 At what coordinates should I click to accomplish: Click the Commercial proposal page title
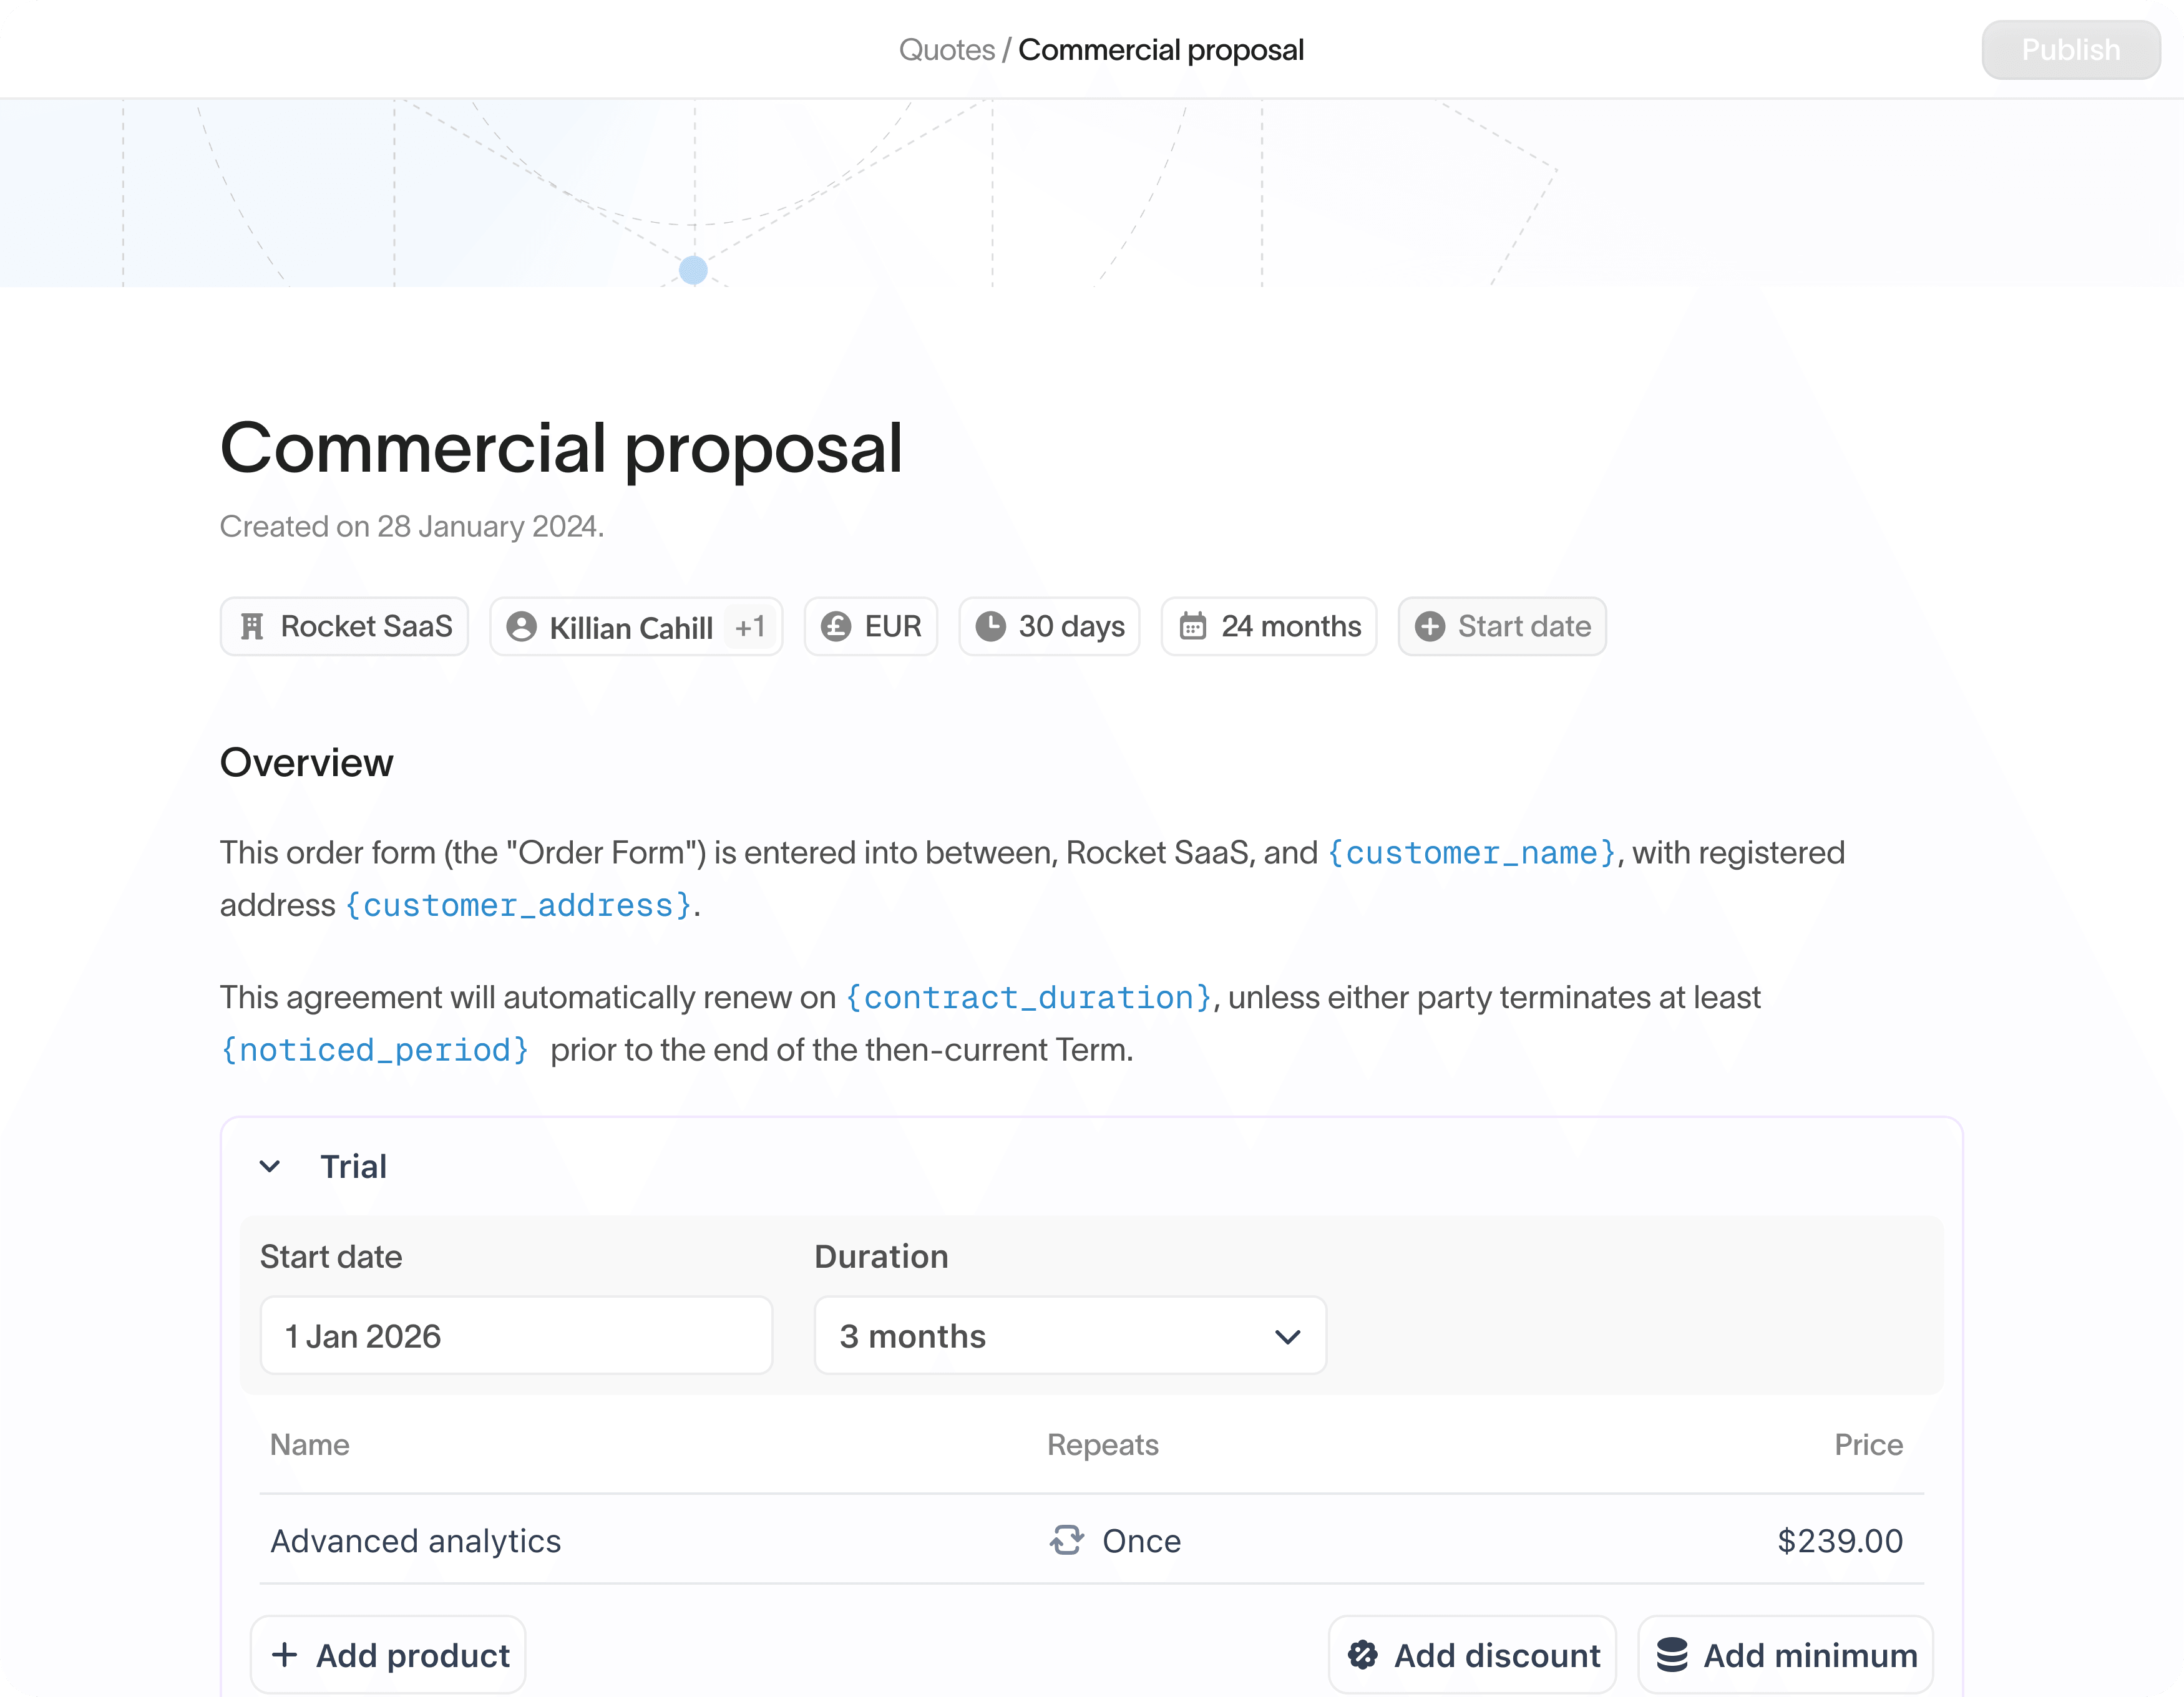coord(561,448)
